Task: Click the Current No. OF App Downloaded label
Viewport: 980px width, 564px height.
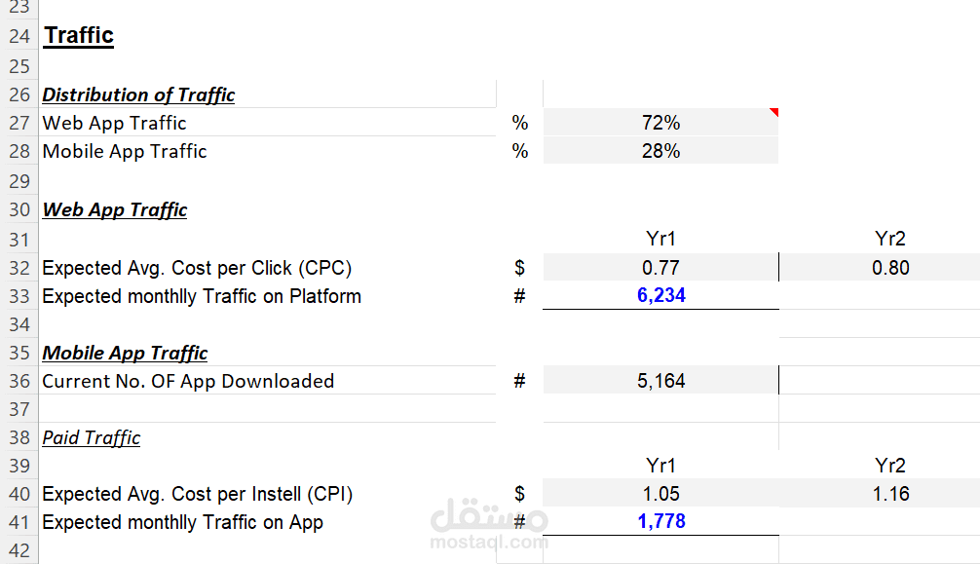Action: point(188,381)
